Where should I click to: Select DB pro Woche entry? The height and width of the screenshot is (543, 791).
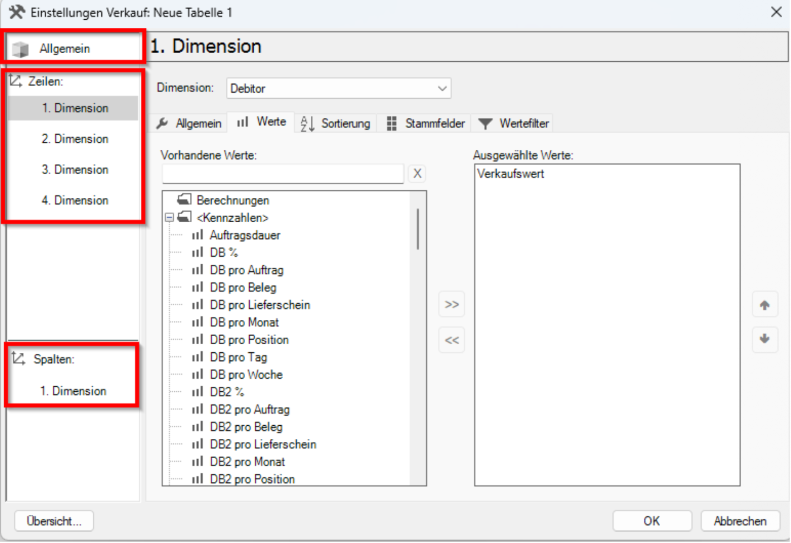pos(246,374)
